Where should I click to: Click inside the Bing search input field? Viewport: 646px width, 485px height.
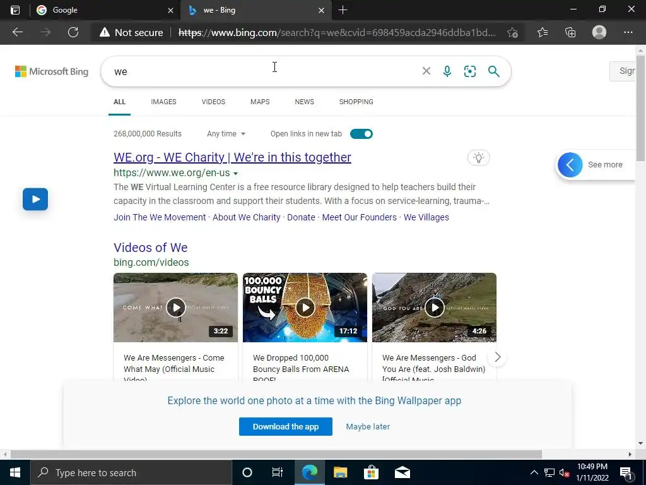click(264, 71)
